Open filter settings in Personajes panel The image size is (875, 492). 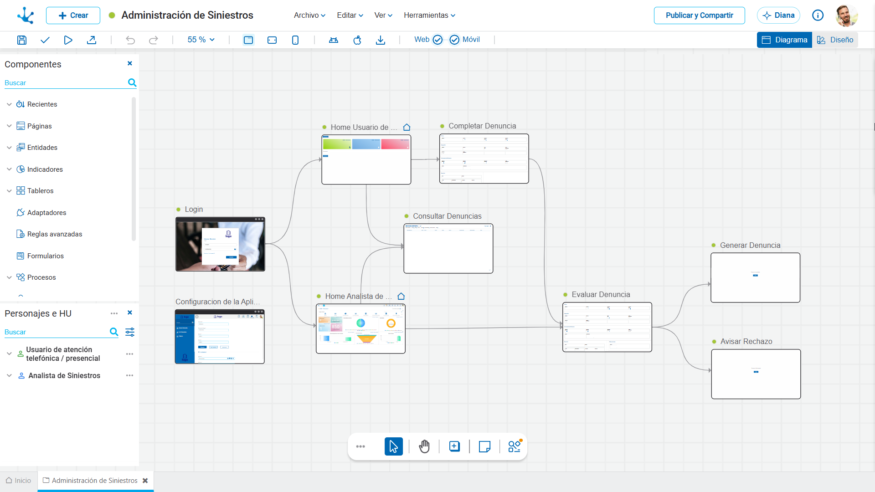coord(130,332)
